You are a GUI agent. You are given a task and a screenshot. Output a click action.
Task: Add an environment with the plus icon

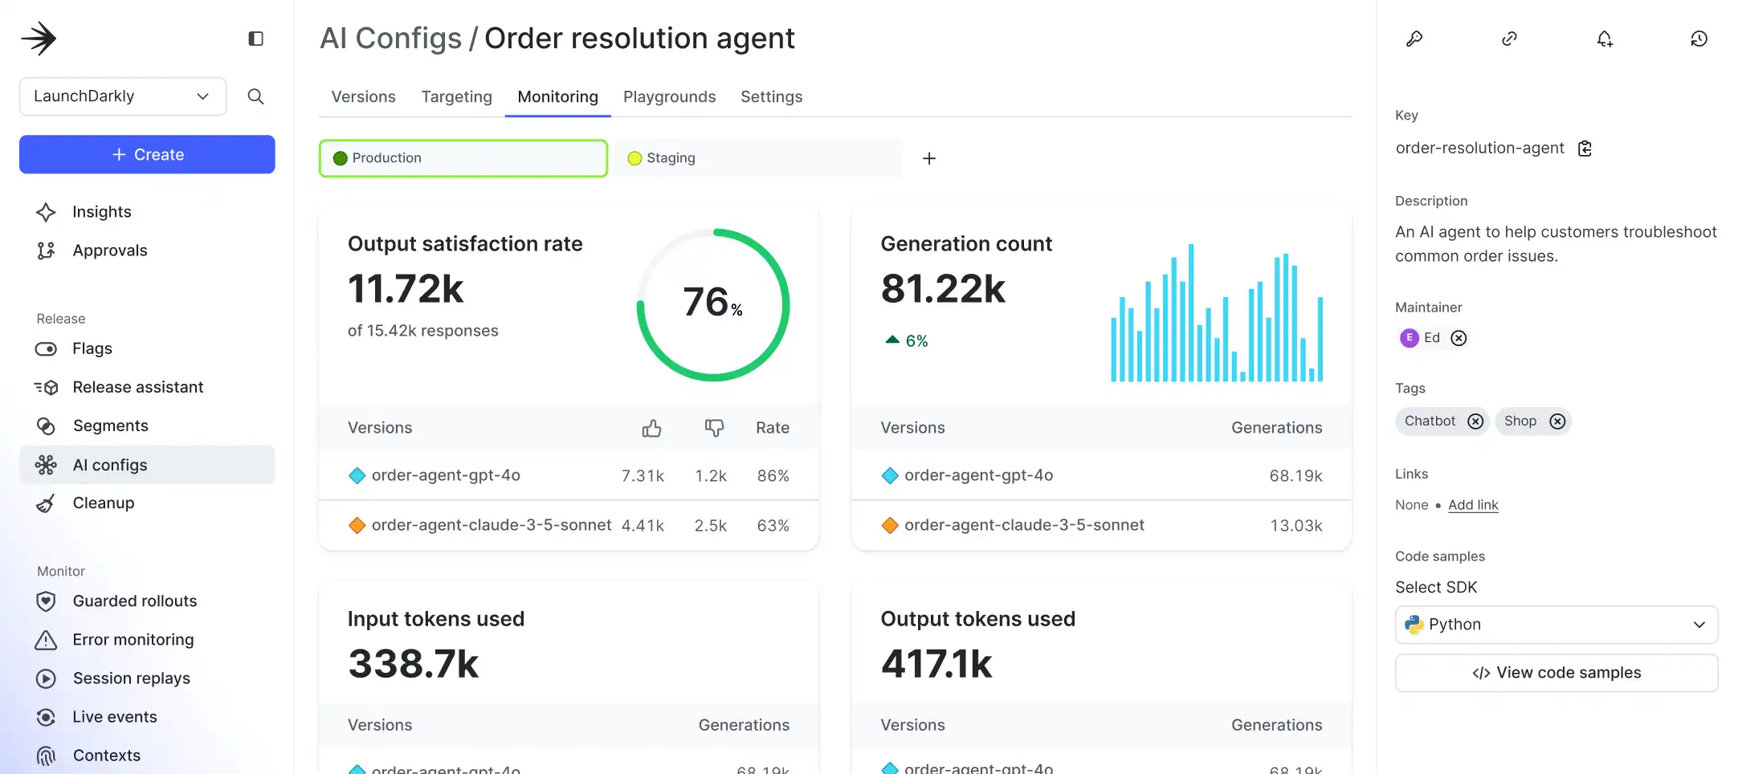(929, 158)
